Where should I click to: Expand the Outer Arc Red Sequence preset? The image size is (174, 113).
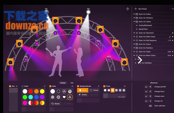pos(134,40)
